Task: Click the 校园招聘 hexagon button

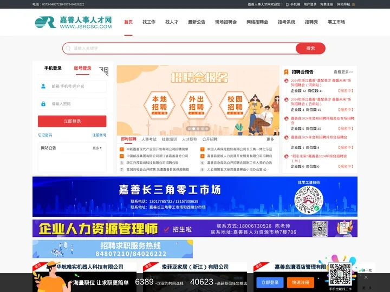Action: tap(235, 105)
